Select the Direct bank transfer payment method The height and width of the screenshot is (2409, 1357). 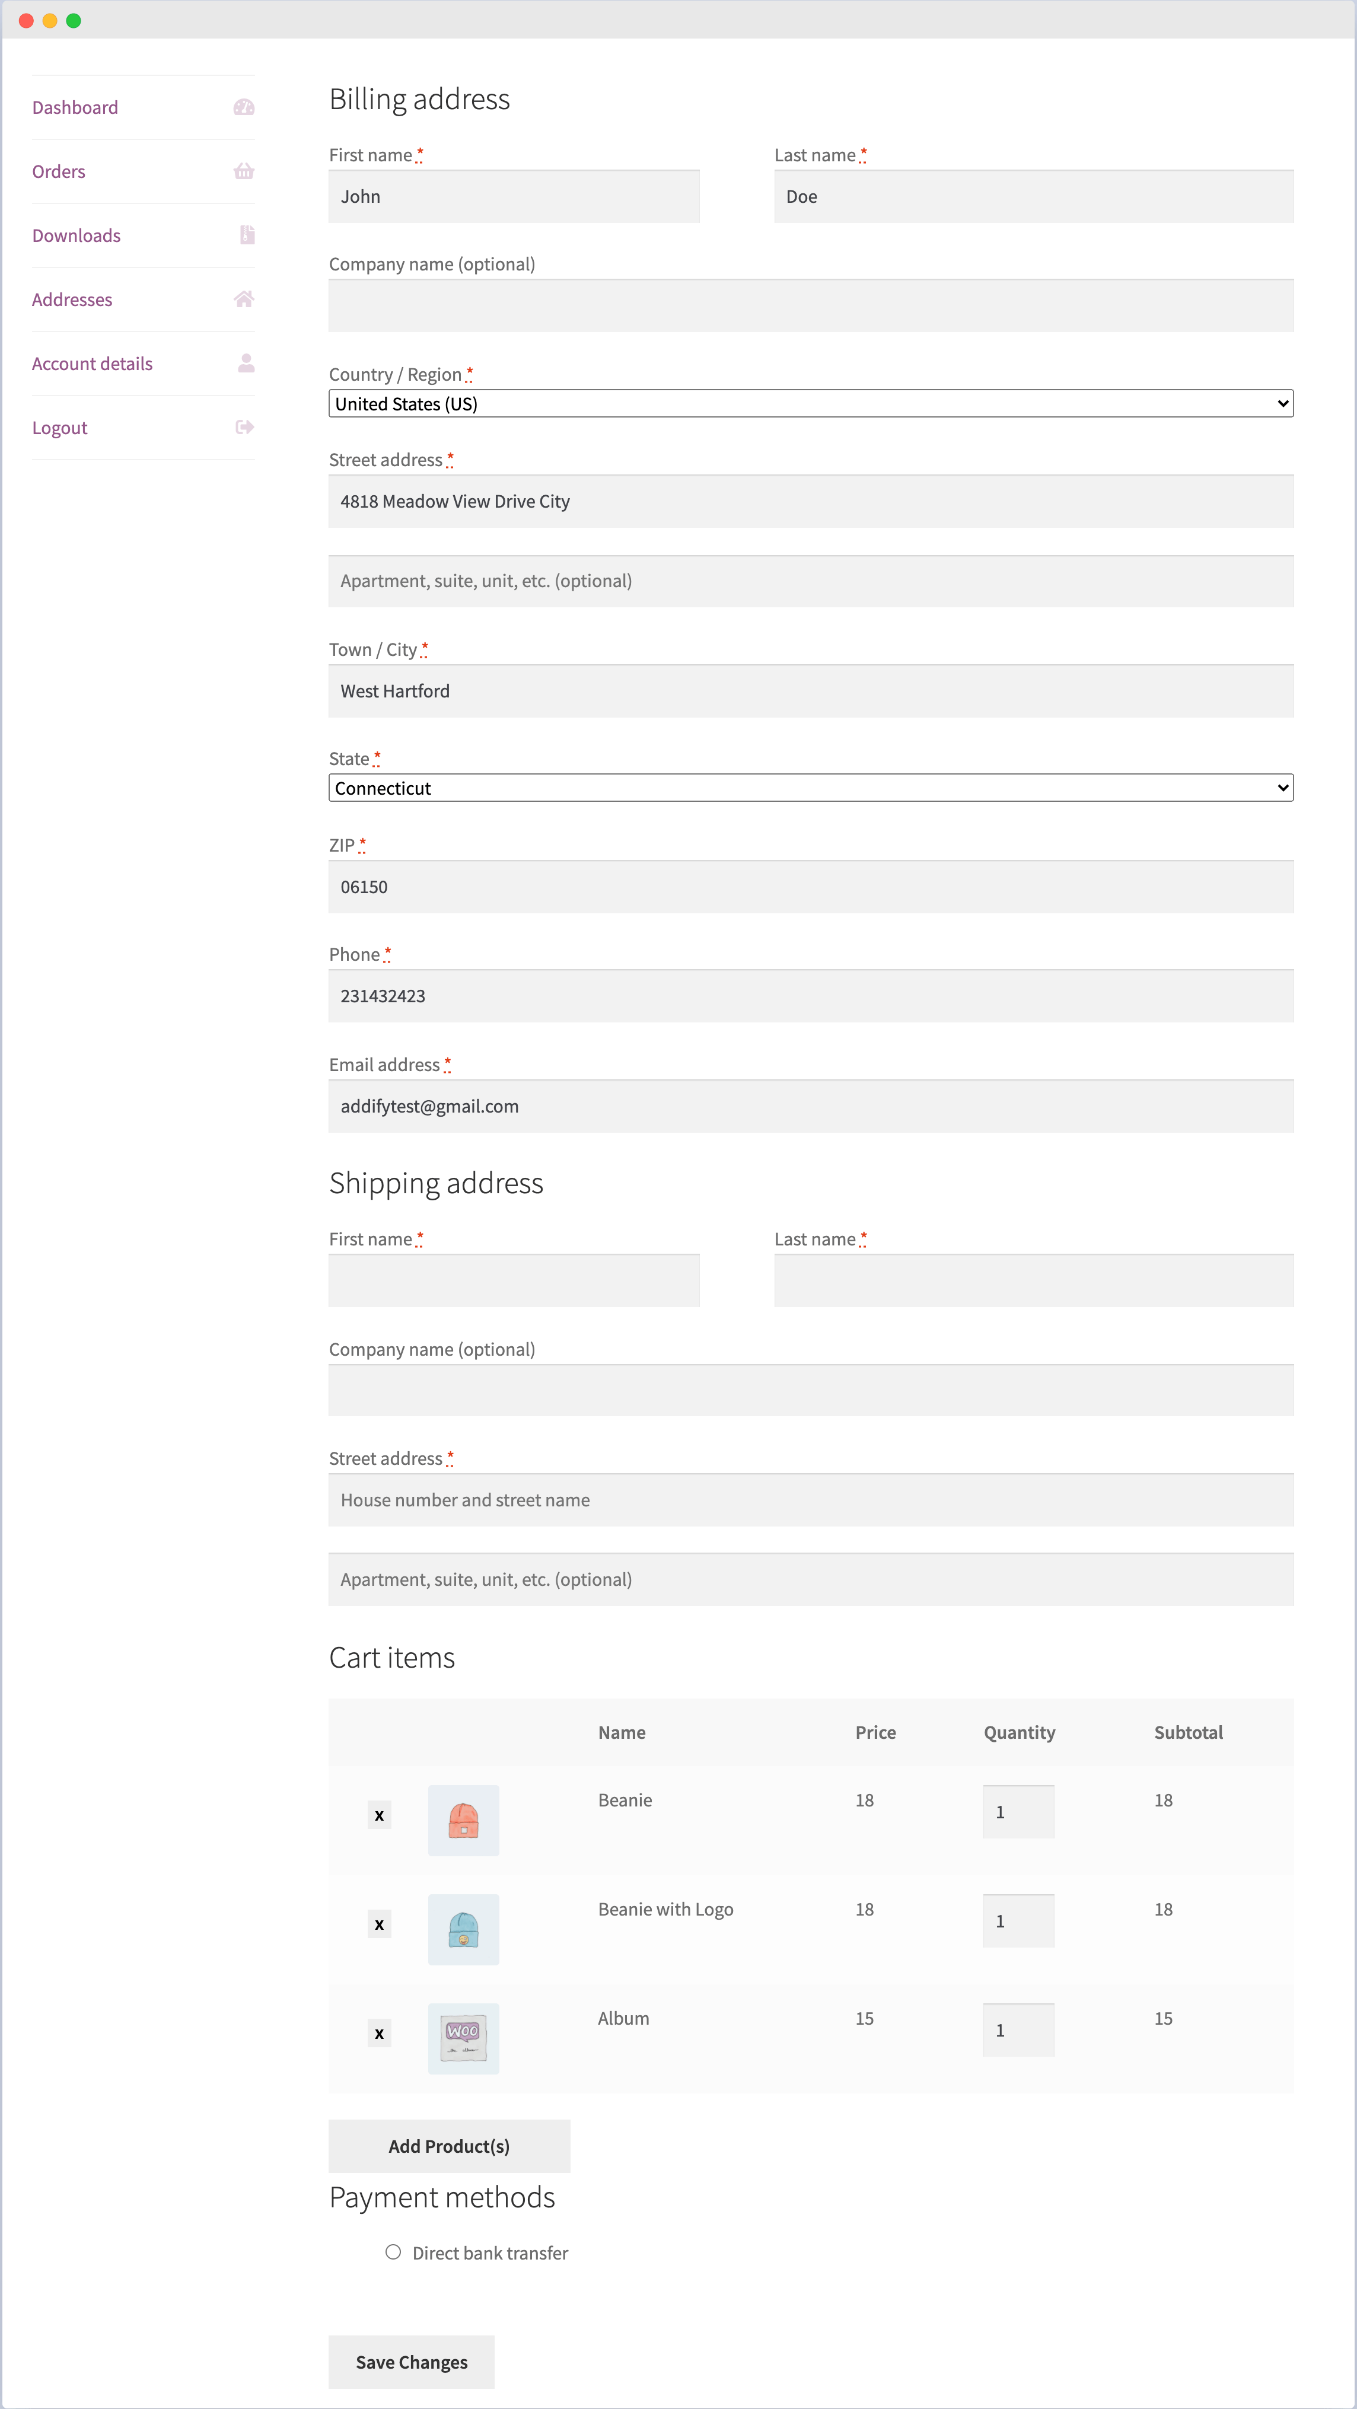(x=393, y=2253)
